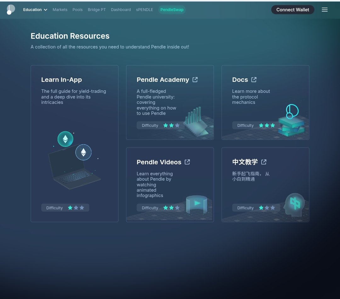
Task: Click external link icon beside Docs
Action: coord(254,80)
